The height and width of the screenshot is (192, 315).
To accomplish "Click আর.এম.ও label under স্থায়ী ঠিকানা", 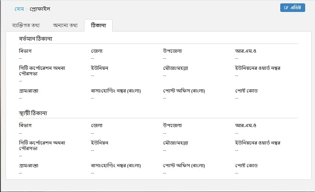I will 246,125.
